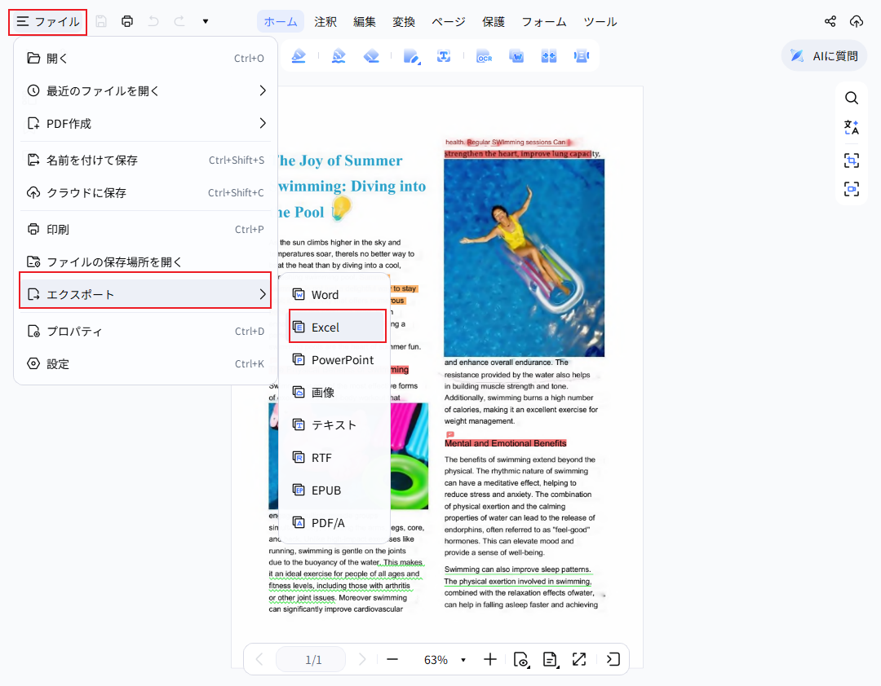The width and height of the screenshot is (881, 686).
Task: Click the screen recording icon in sidebar
Action: pyautogui.click(x=852, y=189)
